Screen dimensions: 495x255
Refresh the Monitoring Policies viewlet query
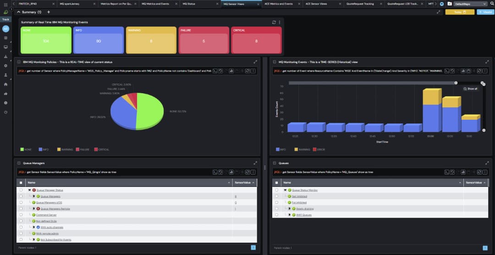coord(248,71)
